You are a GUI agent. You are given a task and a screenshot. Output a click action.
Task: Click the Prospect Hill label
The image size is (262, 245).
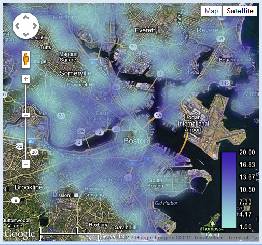coord(79,85)
